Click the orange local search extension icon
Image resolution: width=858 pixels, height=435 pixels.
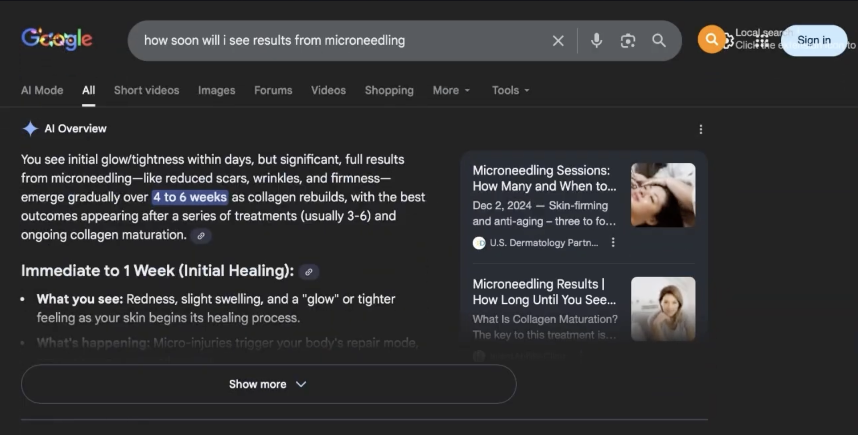[711, 40]
